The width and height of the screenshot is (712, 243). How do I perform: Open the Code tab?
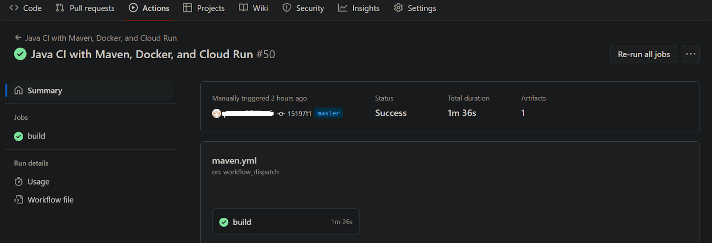25,8
